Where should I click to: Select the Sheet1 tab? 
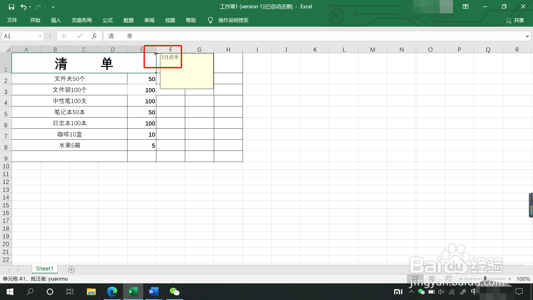(44, 269)
